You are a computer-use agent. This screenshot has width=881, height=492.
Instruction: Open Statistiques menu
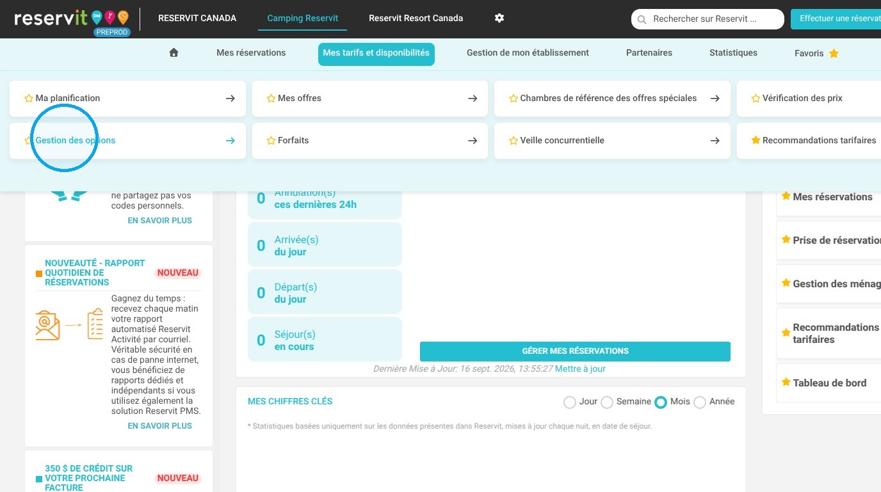coord(733,53)
